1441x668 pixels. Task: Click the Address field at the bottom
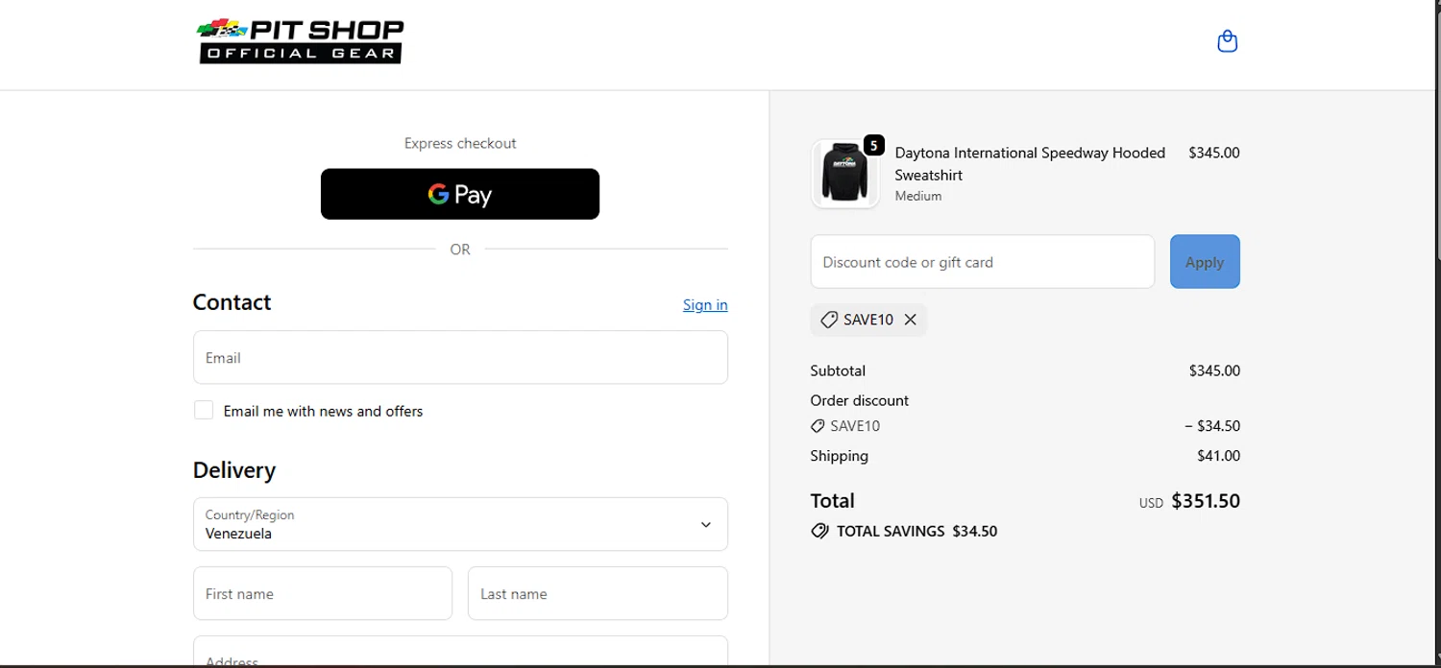pos(460,651)
